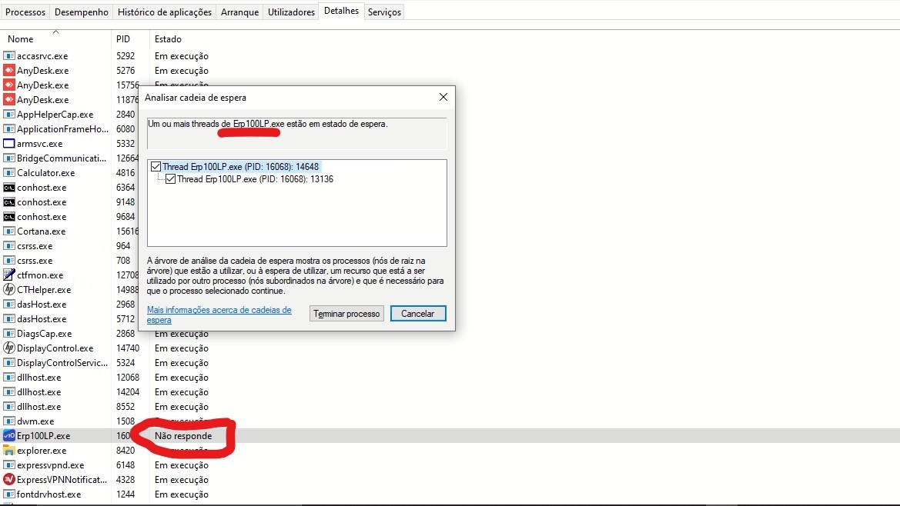The image size is (900, 506).
Task: Click the Erp100LP.exe process icon
Action: pyautogui.click(x=9, y=436)
